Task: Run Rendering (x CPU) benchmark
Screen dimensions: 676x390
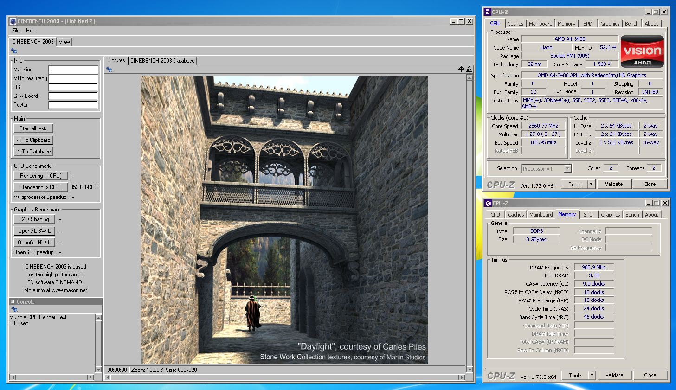Action: click(x=41, y=187)
